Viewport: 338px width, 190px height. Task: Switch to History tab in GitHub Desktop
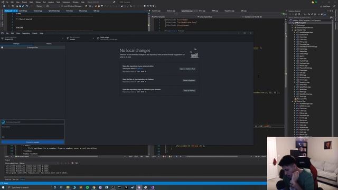pyautogui.click(x=49, y=44)
